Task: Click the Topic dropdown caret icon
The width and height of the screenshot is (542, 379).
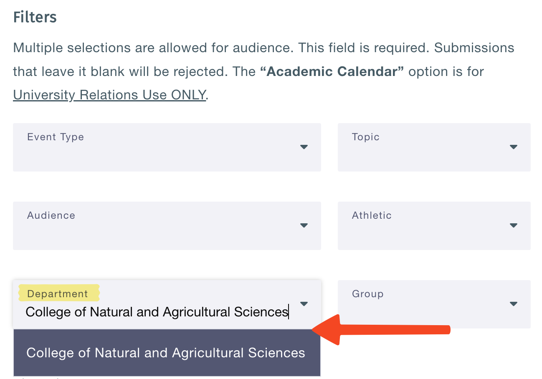Action: point(514,147)
